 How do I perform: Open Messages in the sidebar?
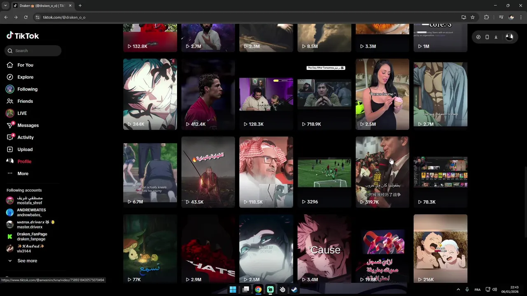pos(28,125)
